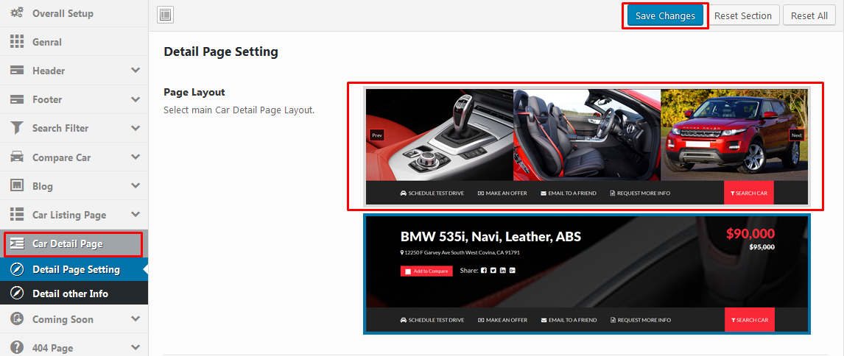Click the 404 Page question mark icon
844x356 pixels.
pyautogui.click(x=17, y=347)
